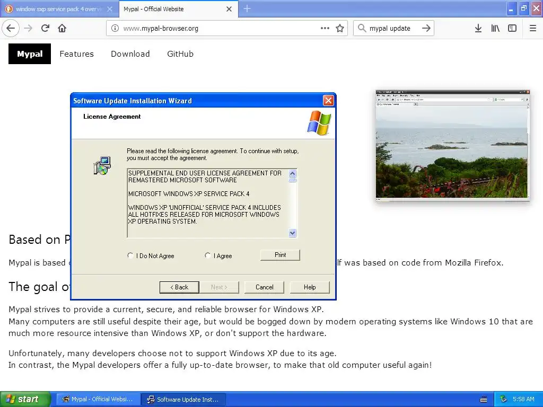Open the hamburger application menu
The height and width of the screenshot is (407, 543).
532,28
